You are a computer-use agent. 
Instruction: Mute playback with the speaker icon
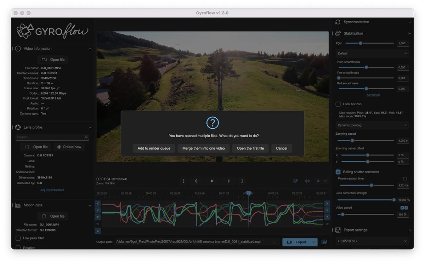(x=307, y=181)
